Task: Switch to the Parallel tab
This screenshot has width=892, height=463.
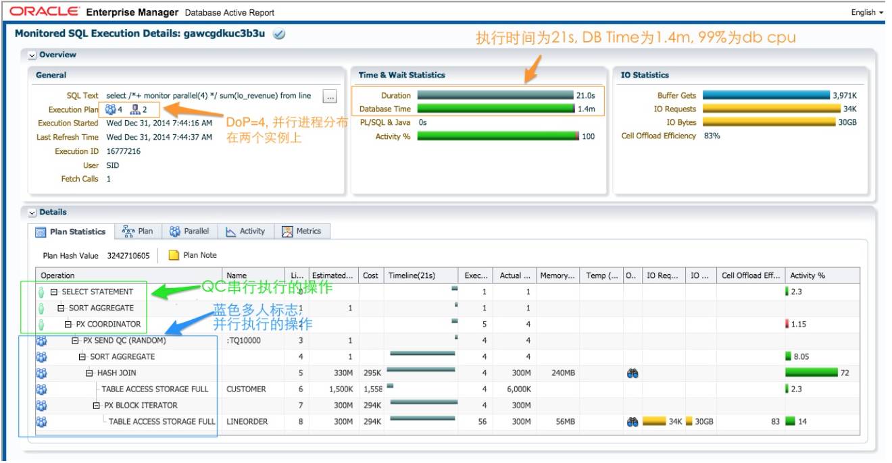Action: pyautogui.click(x=189, y=231)
